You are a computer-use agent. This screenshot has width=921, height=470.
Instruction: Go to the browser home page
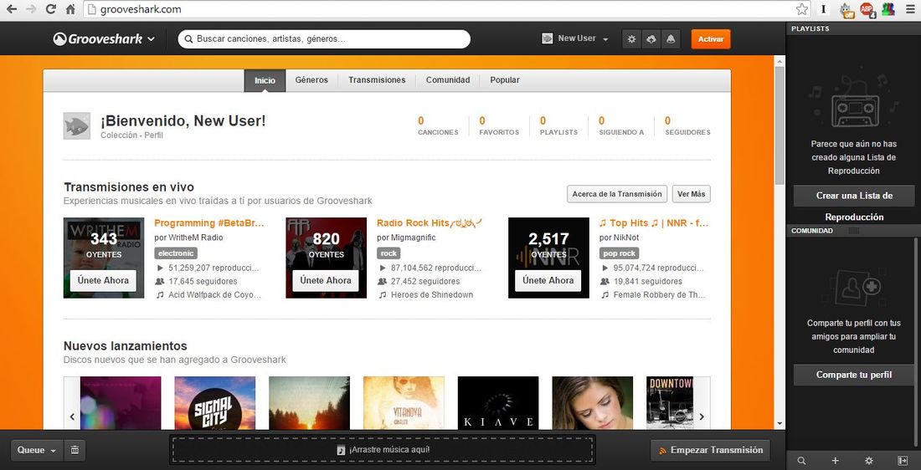tap(70, 9)
